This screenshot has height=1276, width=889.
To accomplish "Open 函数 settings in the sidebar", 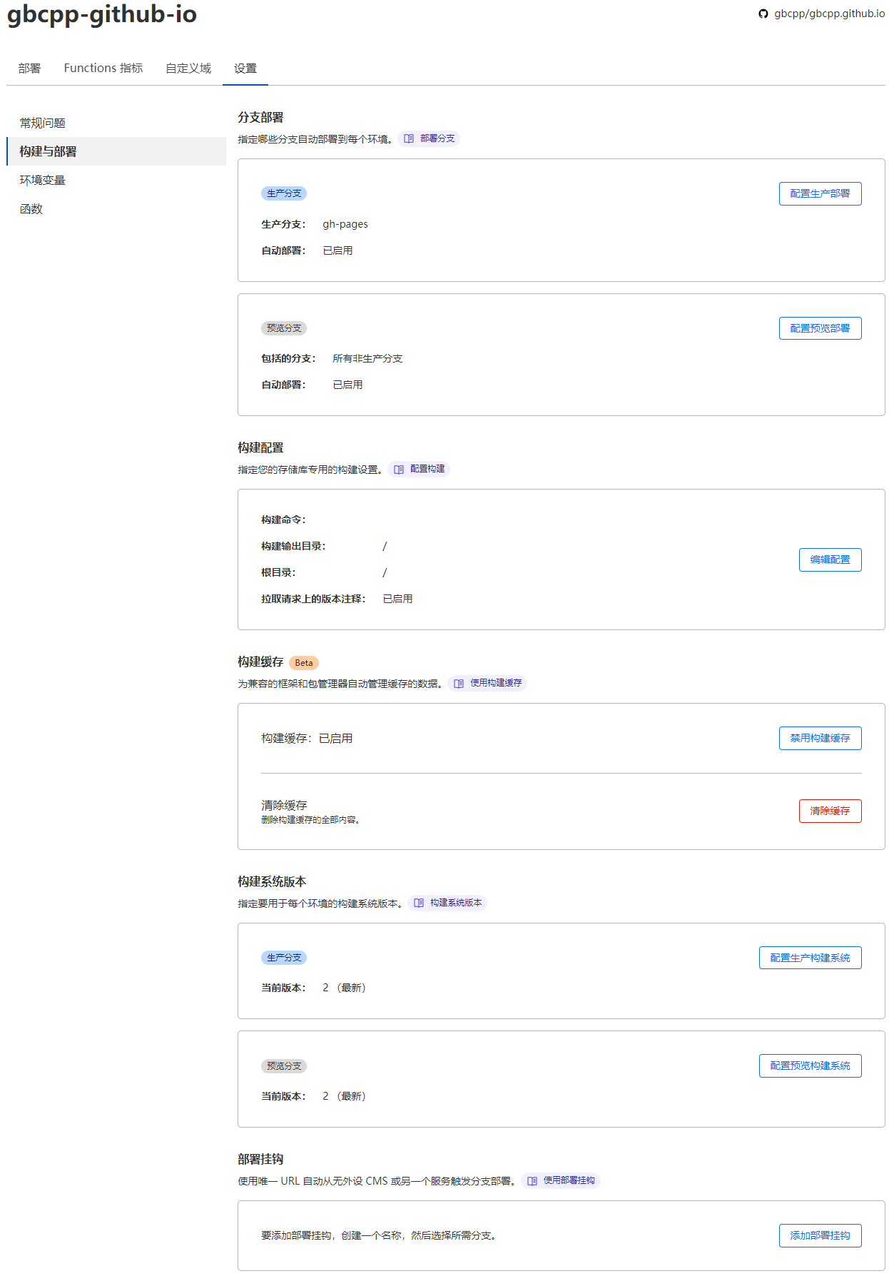I will (x=31, y=208).
